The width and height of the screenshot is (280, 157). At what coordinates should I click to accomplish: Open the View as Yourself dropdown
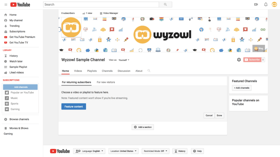(124, 60)
